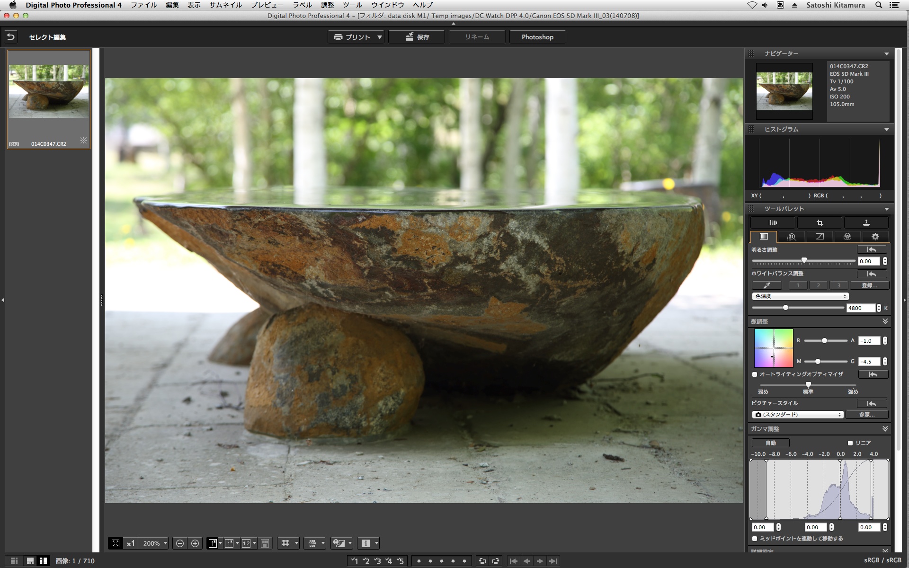Screen dimensions: 909x568
Task: Click the Photoshop transfer button
Action: 537,37
